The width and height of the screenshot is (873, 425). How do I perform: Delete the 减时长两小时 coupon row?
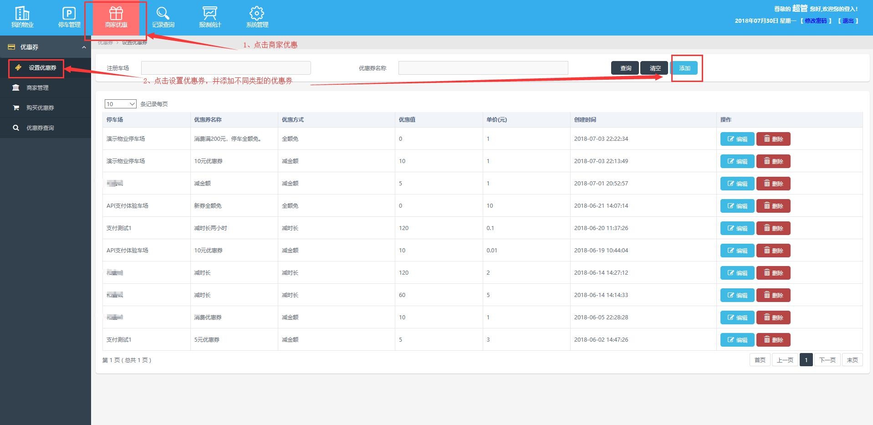coord(773,228)
